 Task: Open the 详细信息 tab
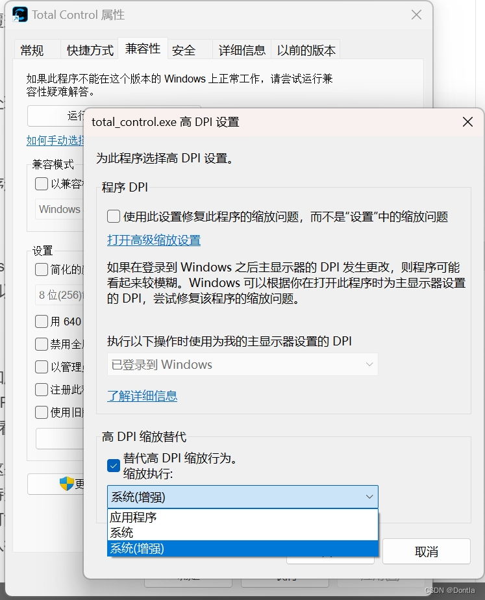[242, 50]
